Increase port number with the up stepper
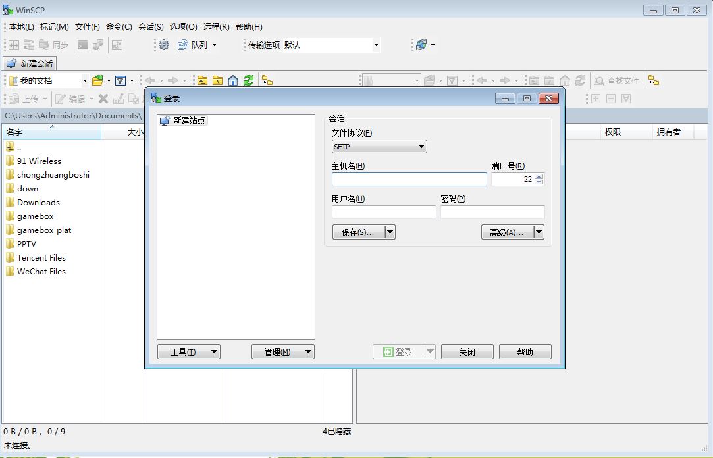713x458 pixels. [539, 176]
